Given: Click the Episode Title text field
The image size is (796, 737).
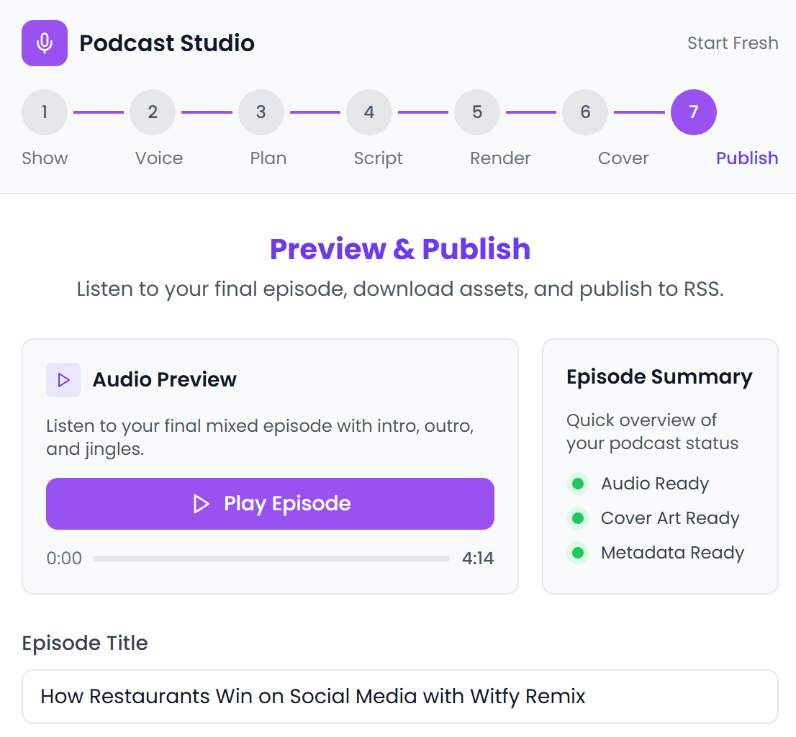Looking at the screenshot, I should tap(398, 696).
